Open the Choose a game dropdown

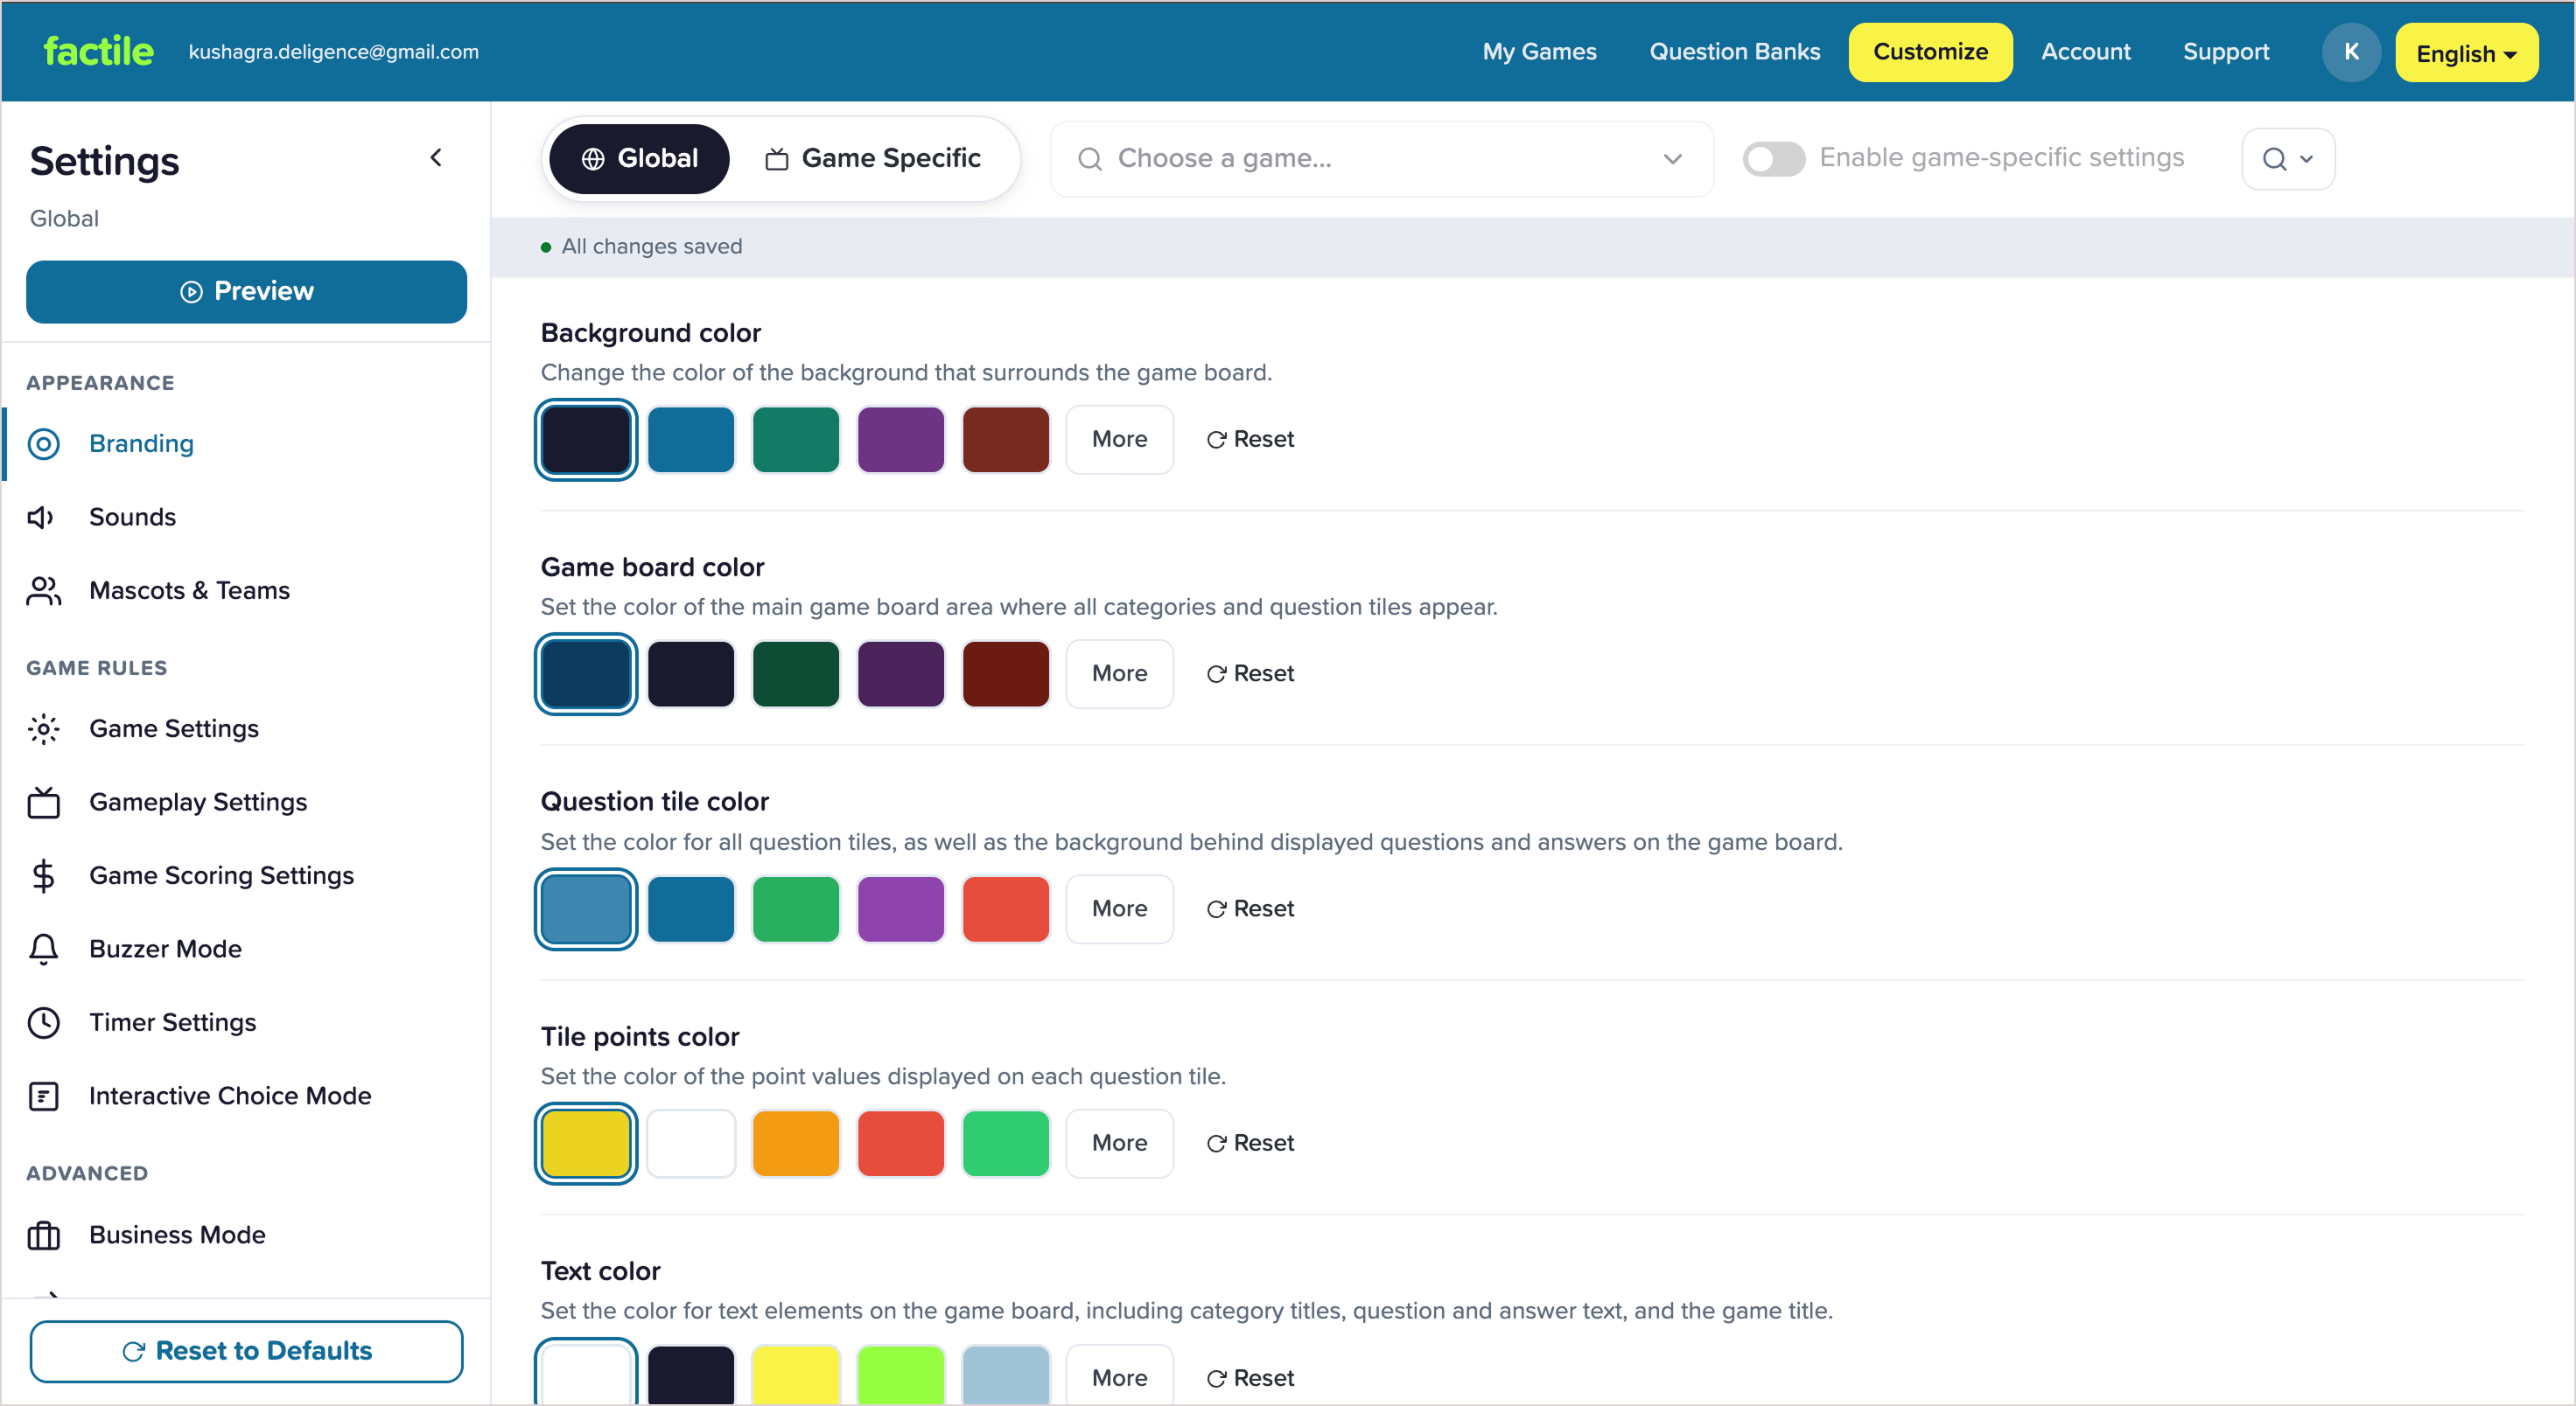coord(1381,159)
